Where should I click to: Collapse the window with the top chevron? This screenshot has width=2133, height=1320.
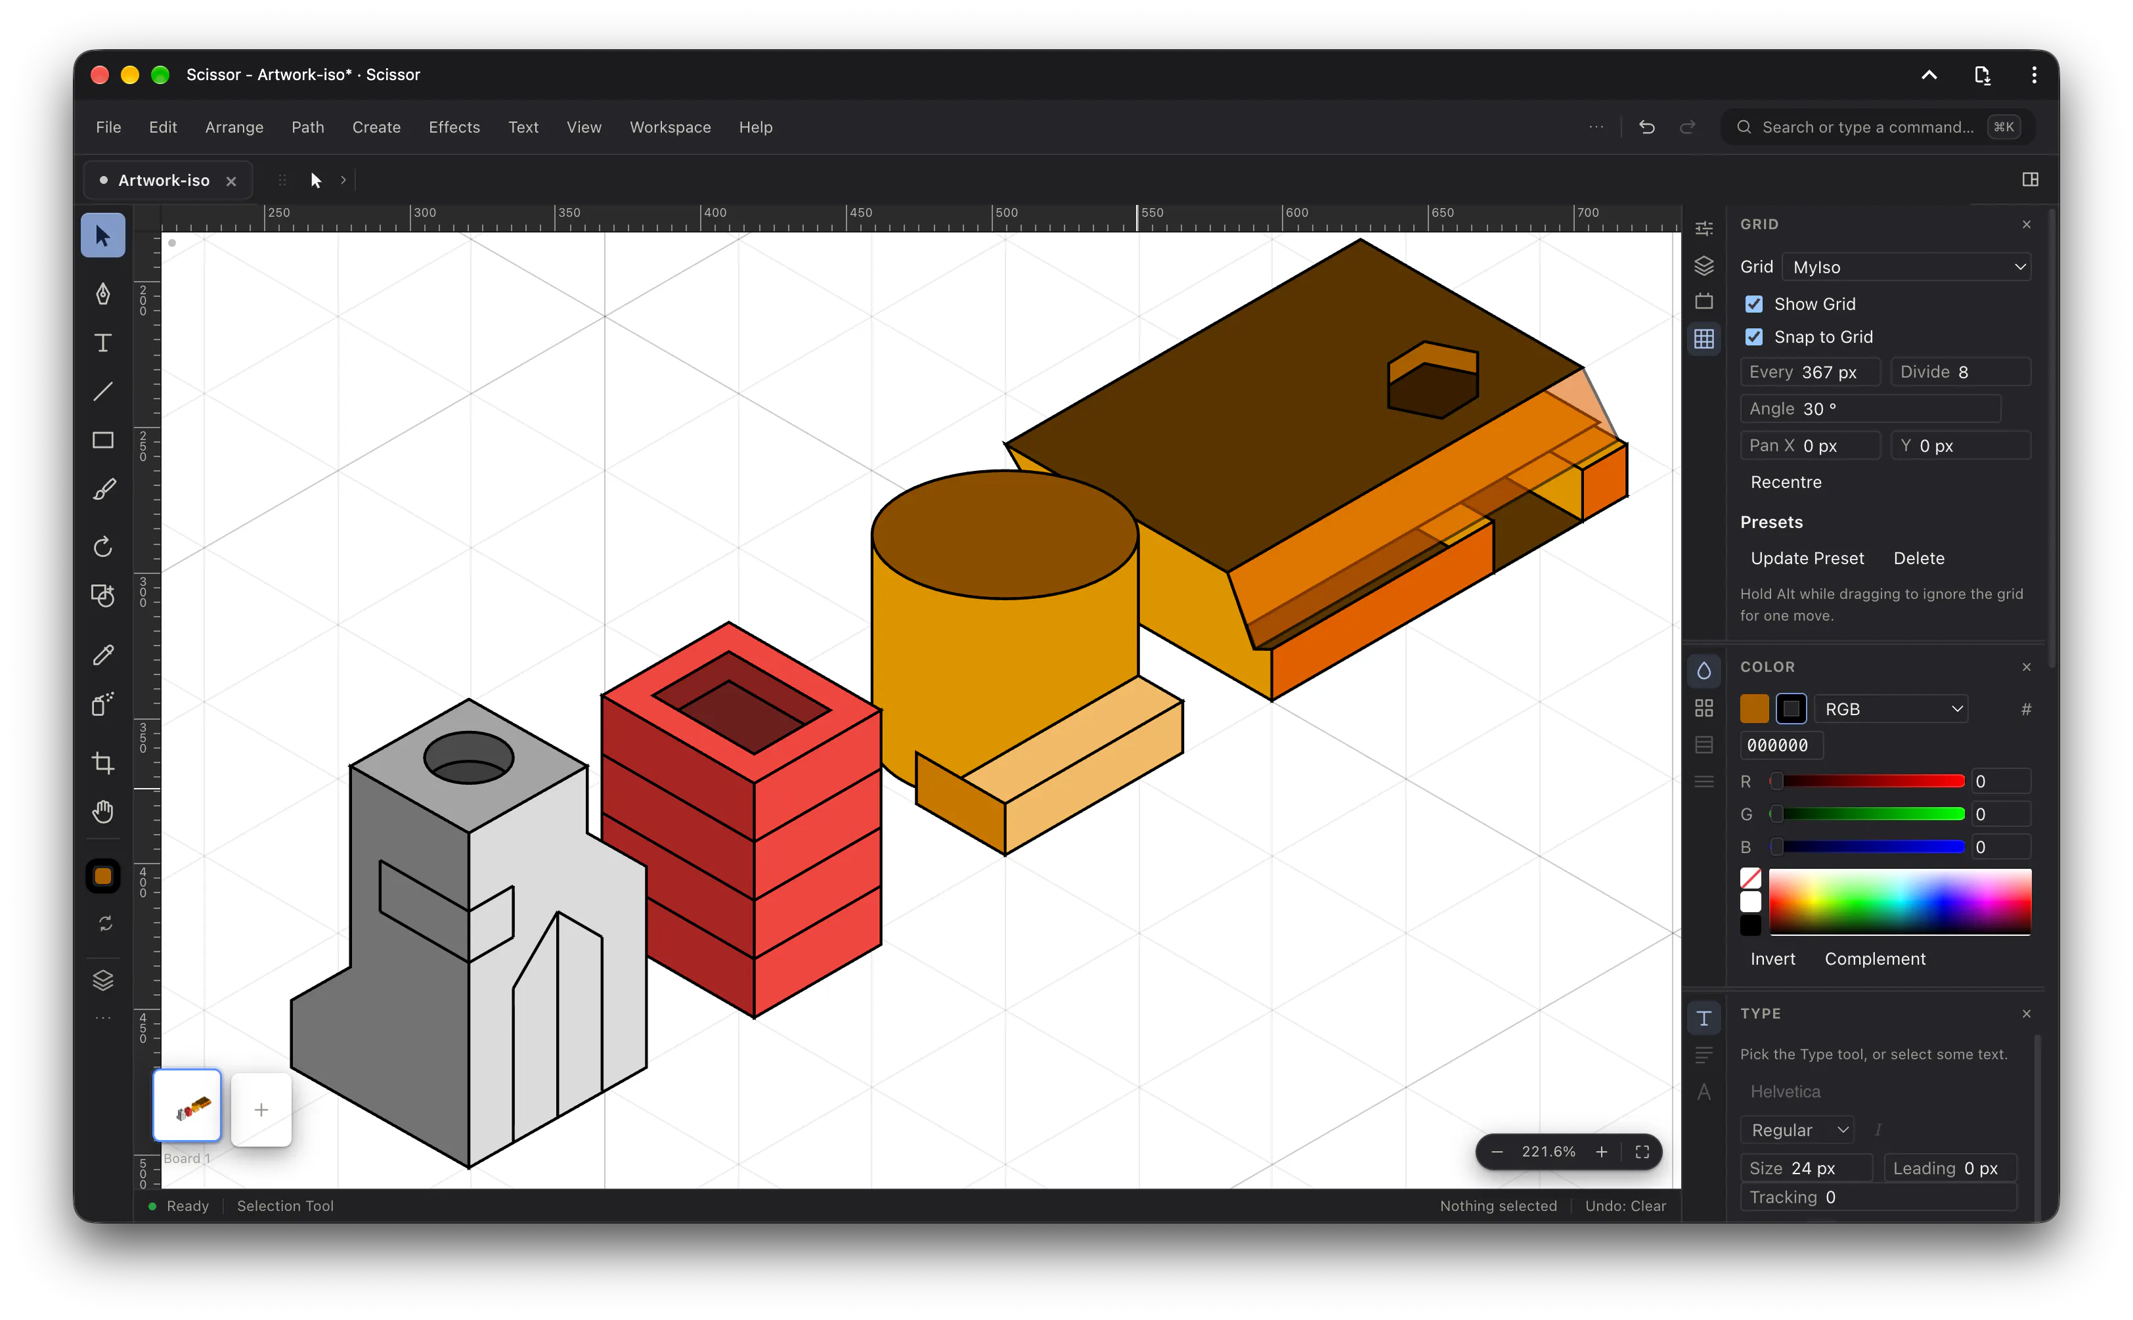(x=1929, y=75)
